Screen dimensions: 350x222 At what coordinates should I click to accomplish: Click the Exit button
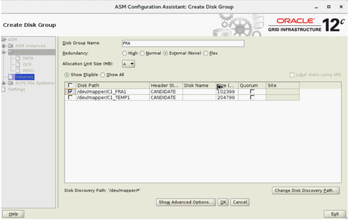pyautogui.click(x=335, y=214)
